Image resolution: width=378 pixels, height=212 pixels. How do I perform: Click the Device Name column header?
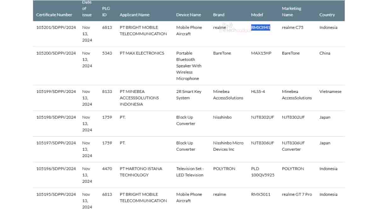coord(188,15)
